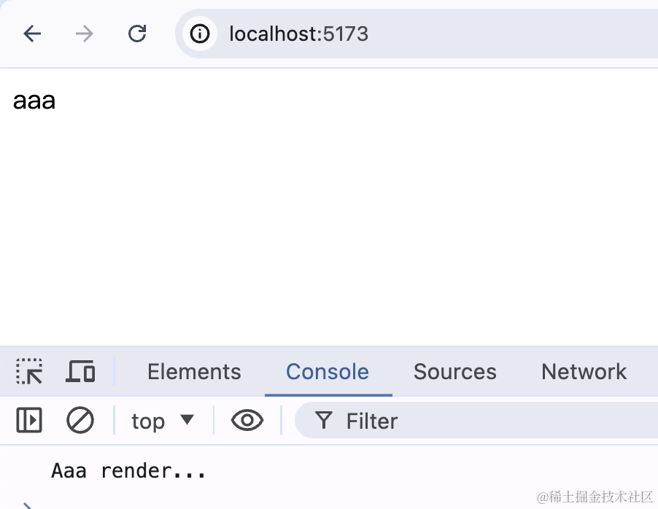The width and height of the screenshot is (658, 509).
Task: View site information for localhost
Action: tap(200, 34)
